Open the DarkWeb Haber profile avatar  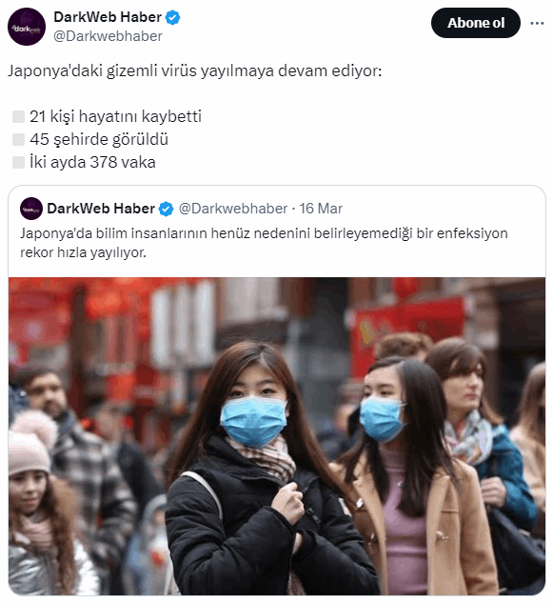[x=27, y=27]
